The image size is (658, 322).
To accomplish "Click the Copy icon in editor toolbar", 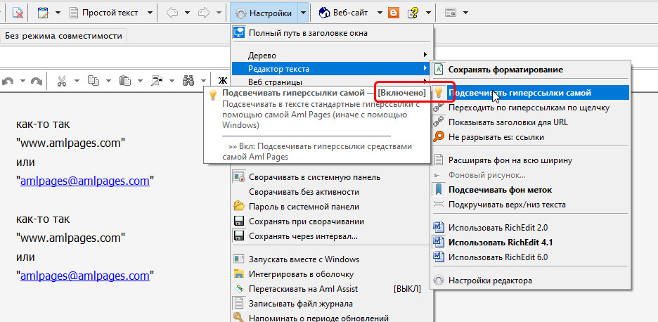I will (x=93, y=81).
